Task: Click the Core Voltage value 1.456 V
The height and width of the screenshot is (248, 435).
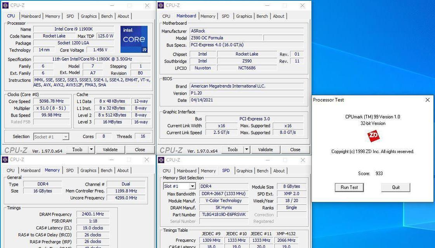Action: point(100,50)
